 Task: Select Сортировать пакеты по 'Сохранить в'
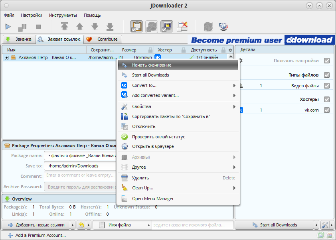point(178,116)
